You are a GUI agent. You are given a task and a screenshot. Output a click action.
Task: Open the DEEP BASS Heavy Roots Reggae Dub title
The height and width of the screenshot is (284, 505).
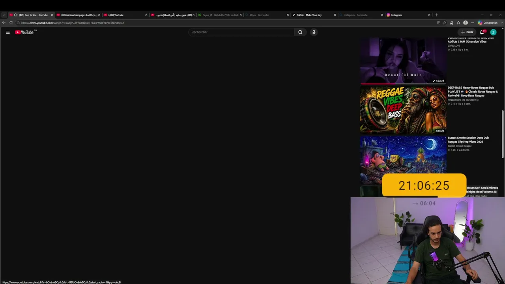(x=473, y=92)
